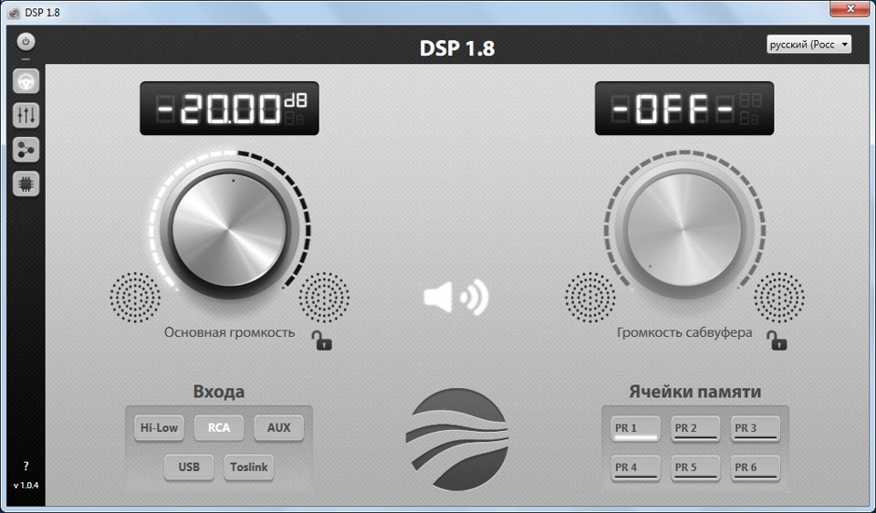Click the Основная громкость label

[x=229, y=332]
